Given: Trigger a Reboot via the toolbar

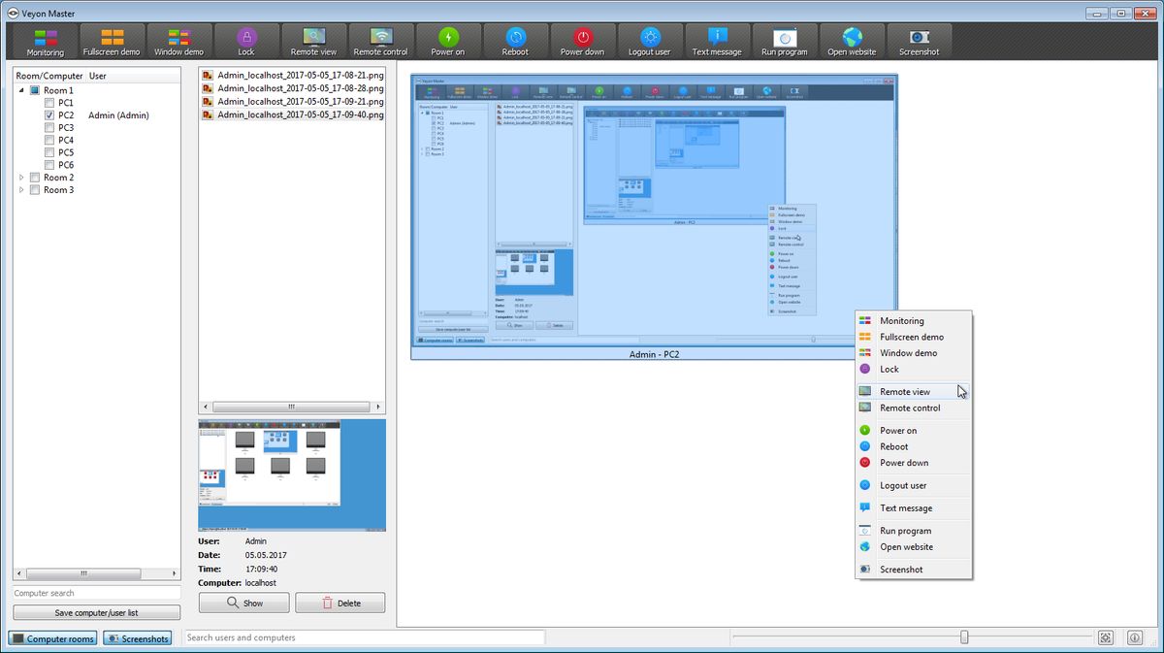Looking at the screenshot, I should coord(515,41).
